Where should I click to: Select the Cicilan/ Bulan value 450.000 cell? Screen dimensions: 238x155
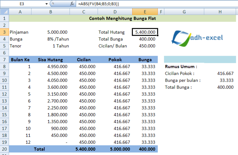coord(145,46)
